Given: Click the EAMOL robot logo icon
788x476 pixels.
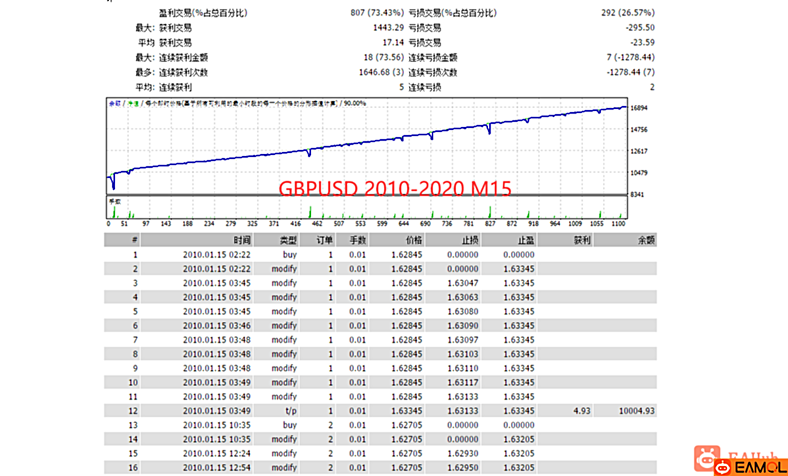Looking at the screenshot, I should click(724, 467).
